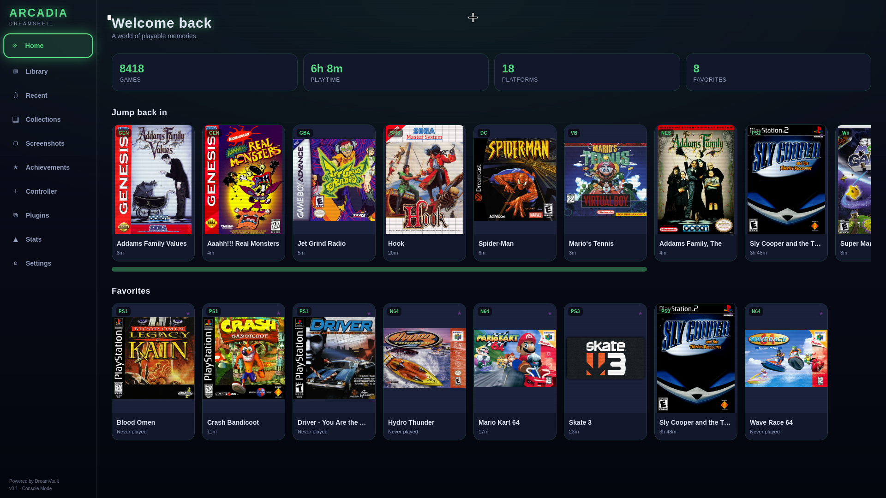Viewport: 886px width, 498px height.
Task: Open the Recent section icon
Action: (16, 95)
